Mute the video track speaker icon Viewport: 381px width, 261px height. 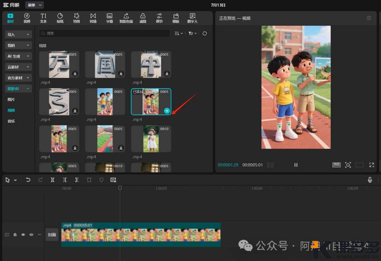31,235
